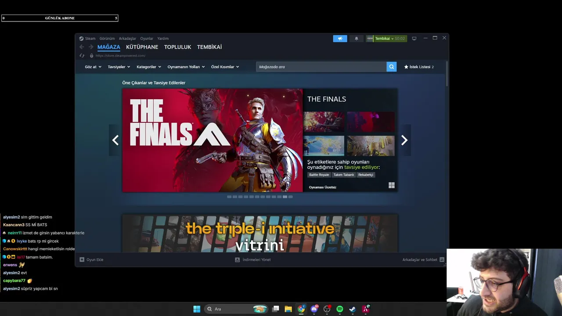Click the store URL address text
The image size is (562, 316).
[120, 56]
